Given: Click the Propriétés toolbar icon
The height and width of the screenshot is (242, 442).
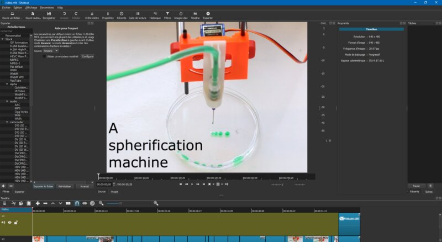Looking at the screenshot, I should pyautogui.click(x=108, y=15).
